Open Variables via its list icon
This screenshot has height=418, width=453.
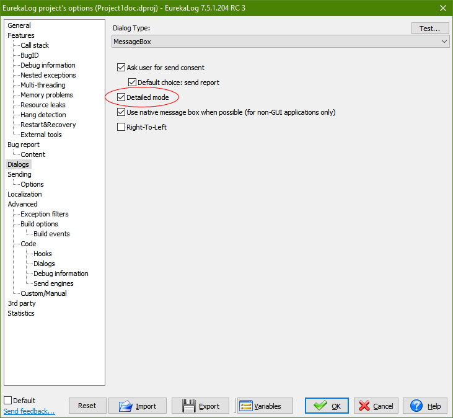point(245,406)
